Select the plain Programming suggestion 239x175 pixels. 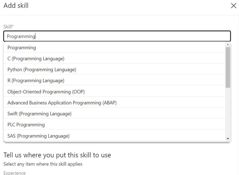click(x=22, y=48)
